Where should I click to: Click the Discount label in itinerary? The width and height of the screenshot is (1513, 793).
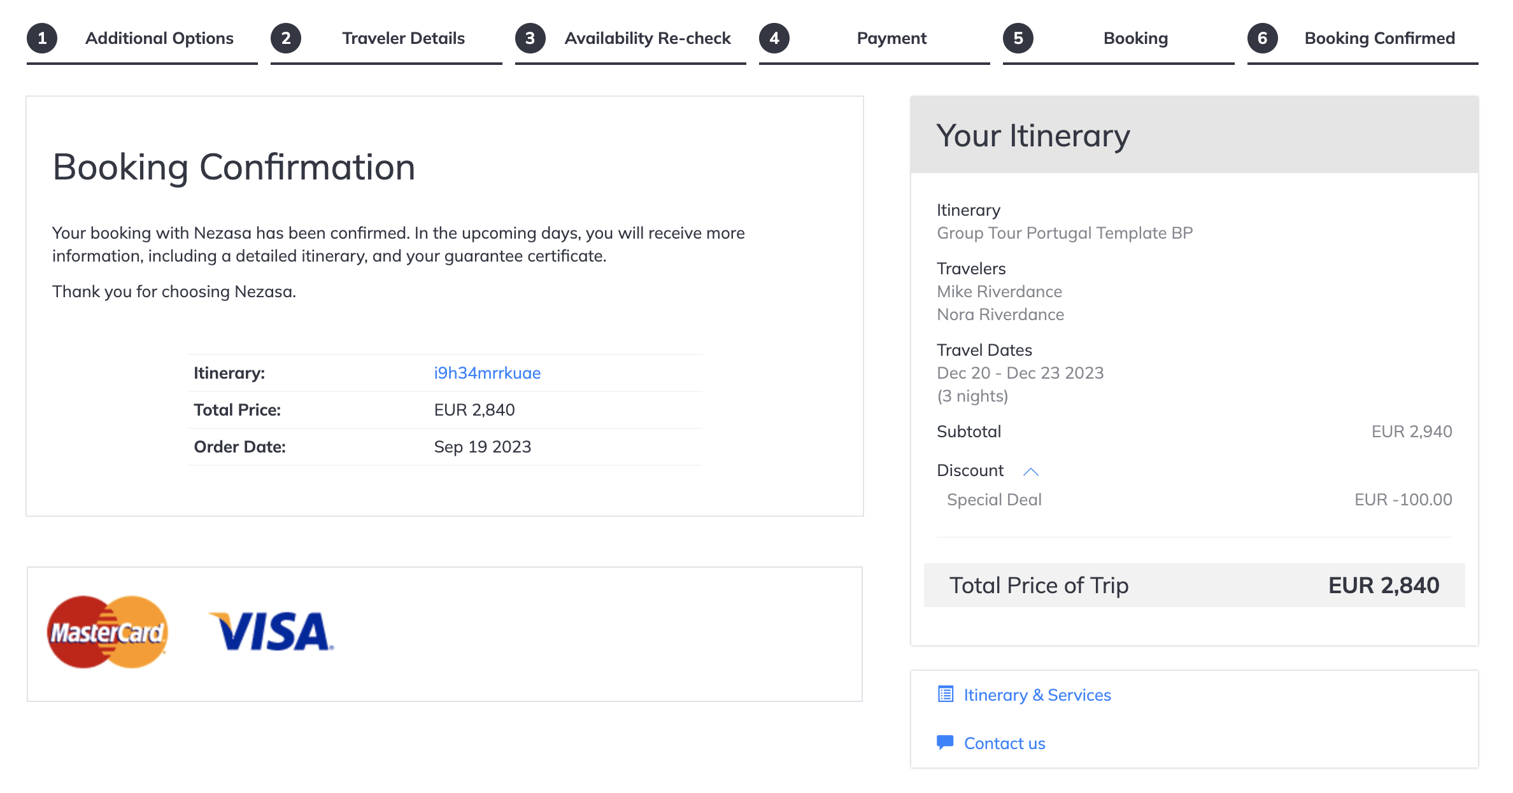(970, 470)
